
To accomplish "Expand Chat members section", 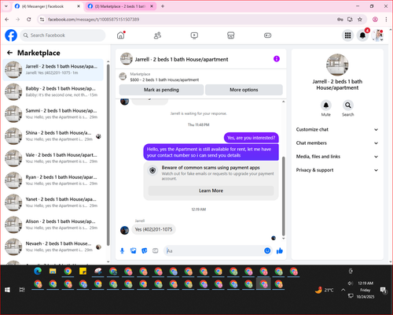I will [x=337, y=143].
